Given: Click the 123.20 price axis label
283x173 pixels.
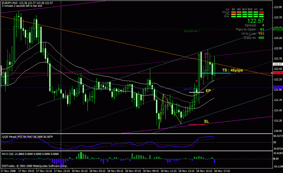Looking at the screenshot, I should 278,38.
